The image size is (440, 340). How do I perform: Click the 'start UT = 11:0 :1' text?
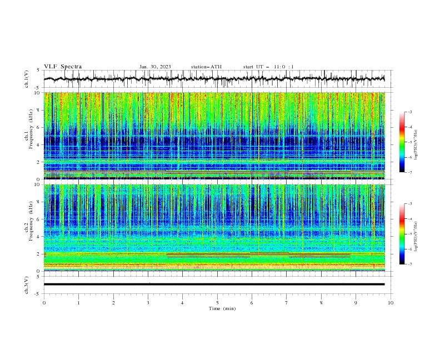268,67
